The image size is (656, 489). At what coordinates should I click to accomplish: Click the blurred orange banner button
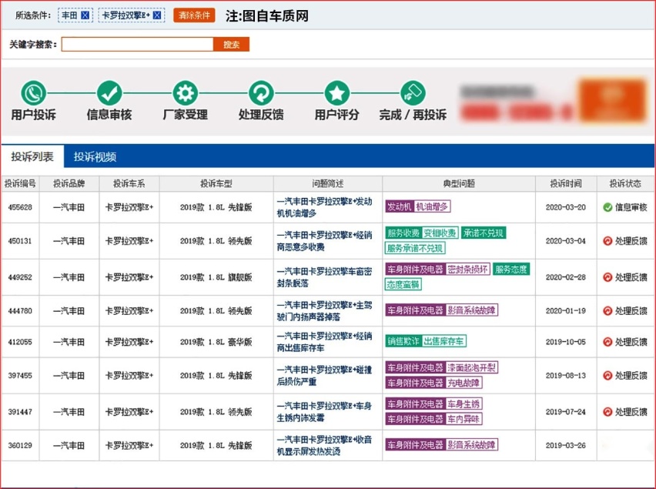pos(612,101)
